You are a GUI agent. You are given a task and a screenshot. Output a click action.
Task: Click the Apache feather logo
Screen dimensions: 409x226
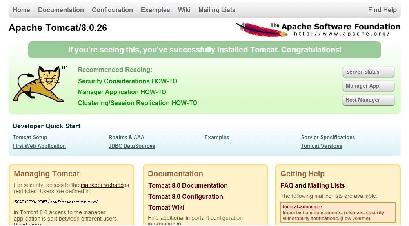pos(262,30)
